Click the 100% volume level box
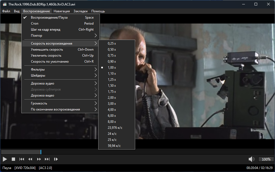Image resolution: width=275 pixels, height=172 pixels. click(266, 159)
